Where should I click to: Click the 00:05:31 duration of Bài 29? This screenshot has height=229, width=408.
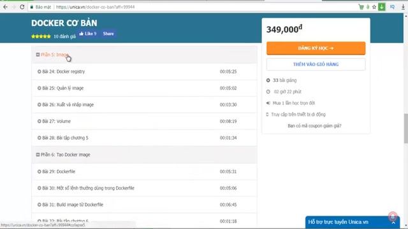click(228, 171)
